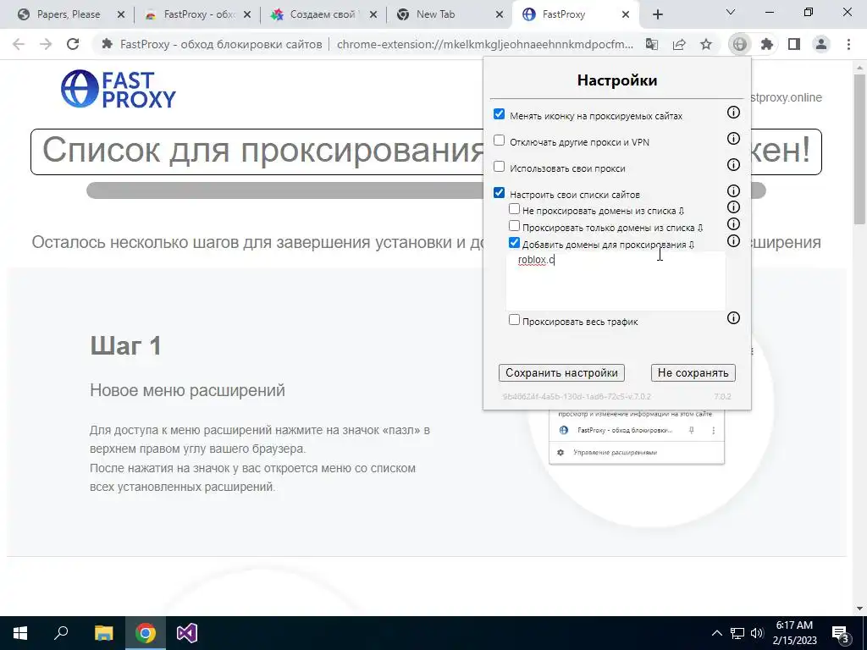Click the address bar URL
Image resolution: width=867 pixels, height=650 pixels.
click(x=485, y=44)
